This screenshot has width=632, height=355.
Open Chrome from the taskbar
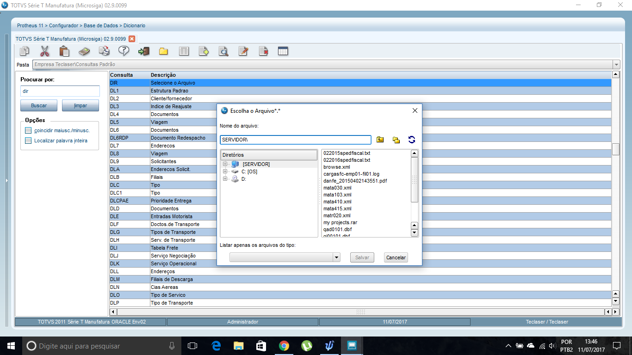pyautogui.click(x=284, y=346)
